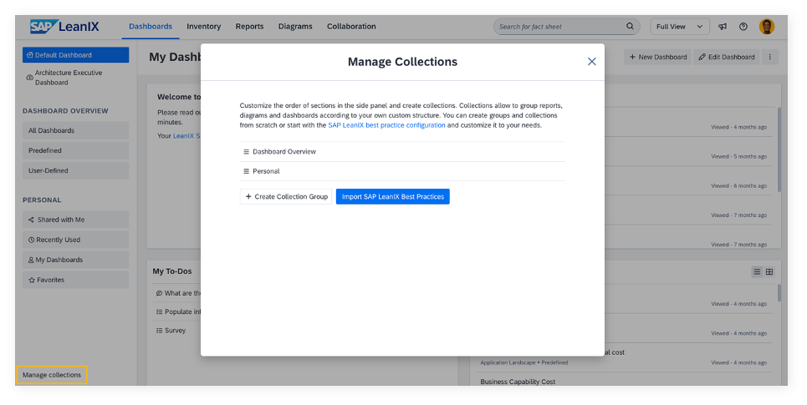Open the user profile avatar
Image resolution: width=807 pixels, height=405 pixels.
[x=767, y=27]
